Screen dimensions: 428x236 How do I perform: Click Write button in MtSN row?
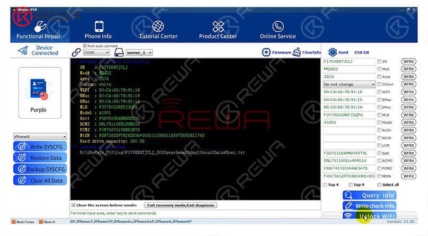(408, 176)
